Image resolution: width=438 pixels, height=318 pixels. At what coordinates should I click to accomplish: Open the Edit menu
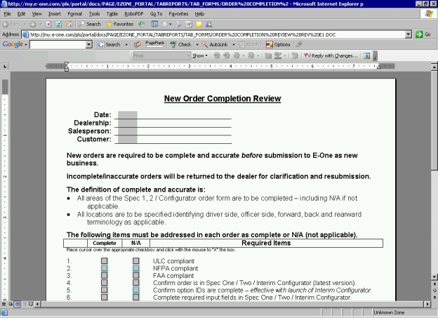pyautogui.click(x=21, y=14)
